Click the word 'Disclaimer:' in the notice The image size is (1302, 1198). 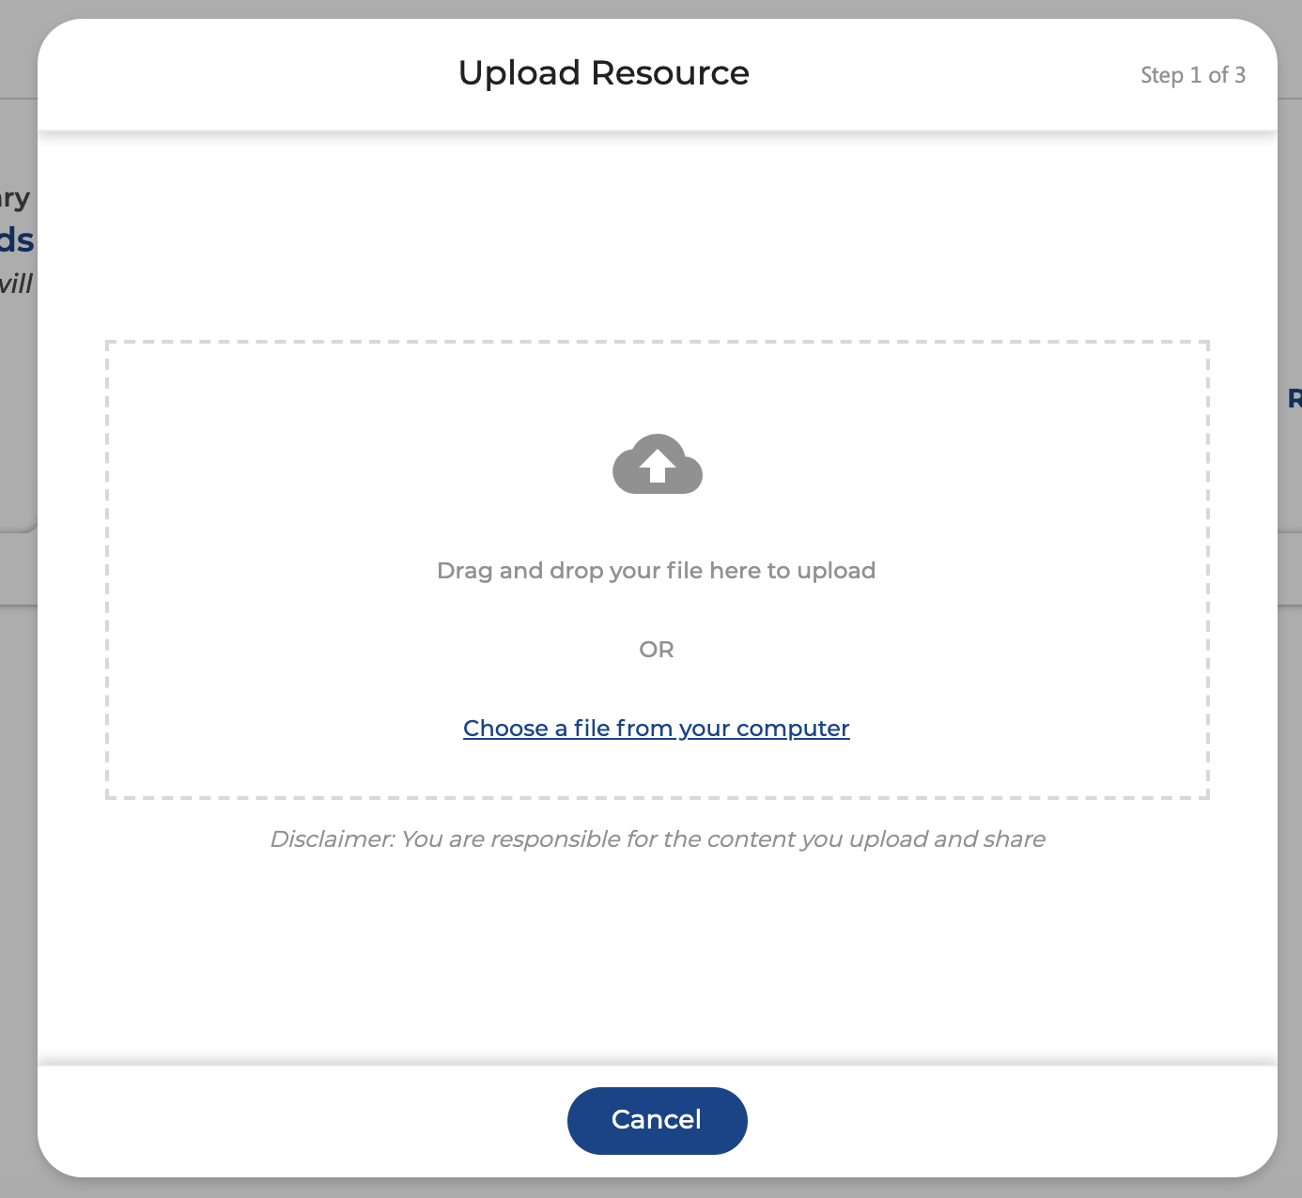tap(332, 839)
